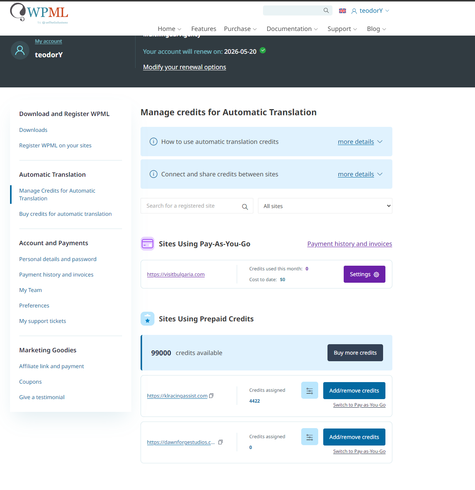Open the klracingassist.com link
The image size is (475, 490).
click(x=177, y=396)
